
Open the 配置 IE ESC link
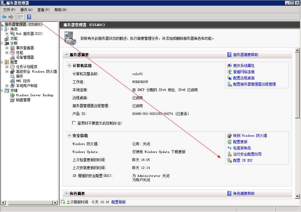(x=243, y=160)
